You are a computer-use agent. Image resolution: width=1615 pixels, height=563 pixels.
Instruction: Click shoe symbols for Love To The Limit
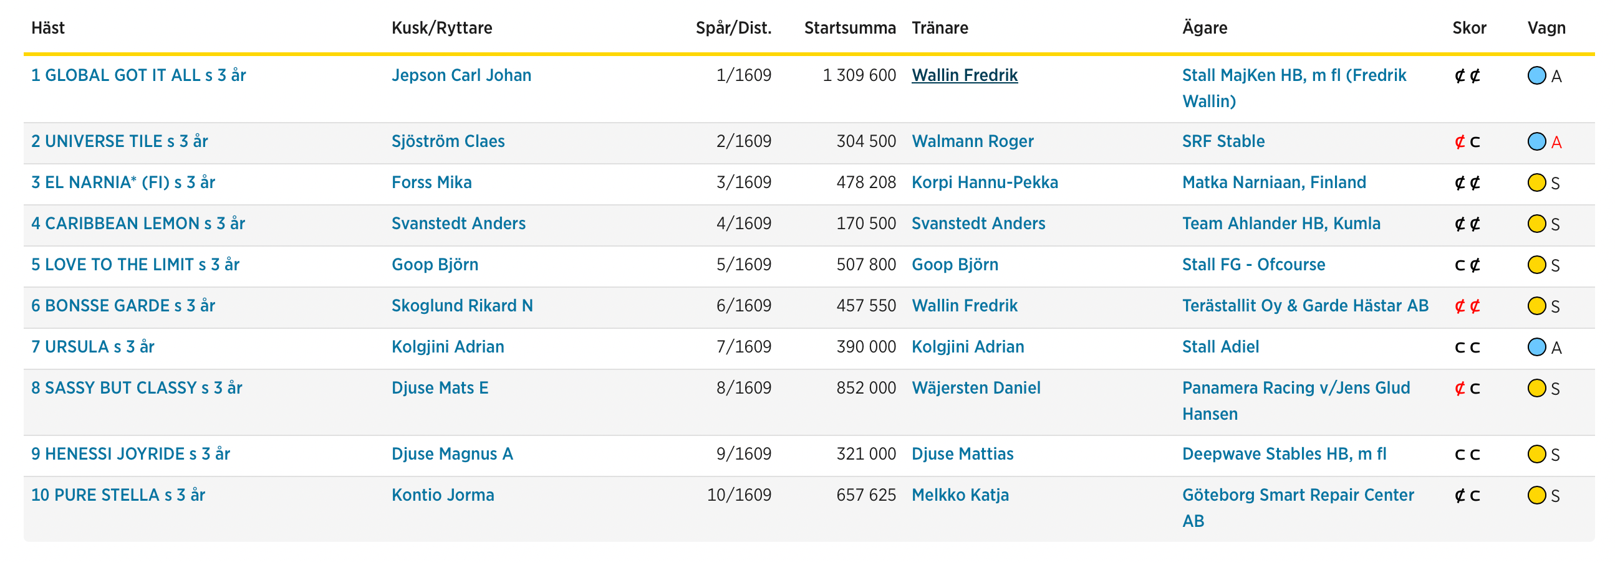pos(1467,265)
